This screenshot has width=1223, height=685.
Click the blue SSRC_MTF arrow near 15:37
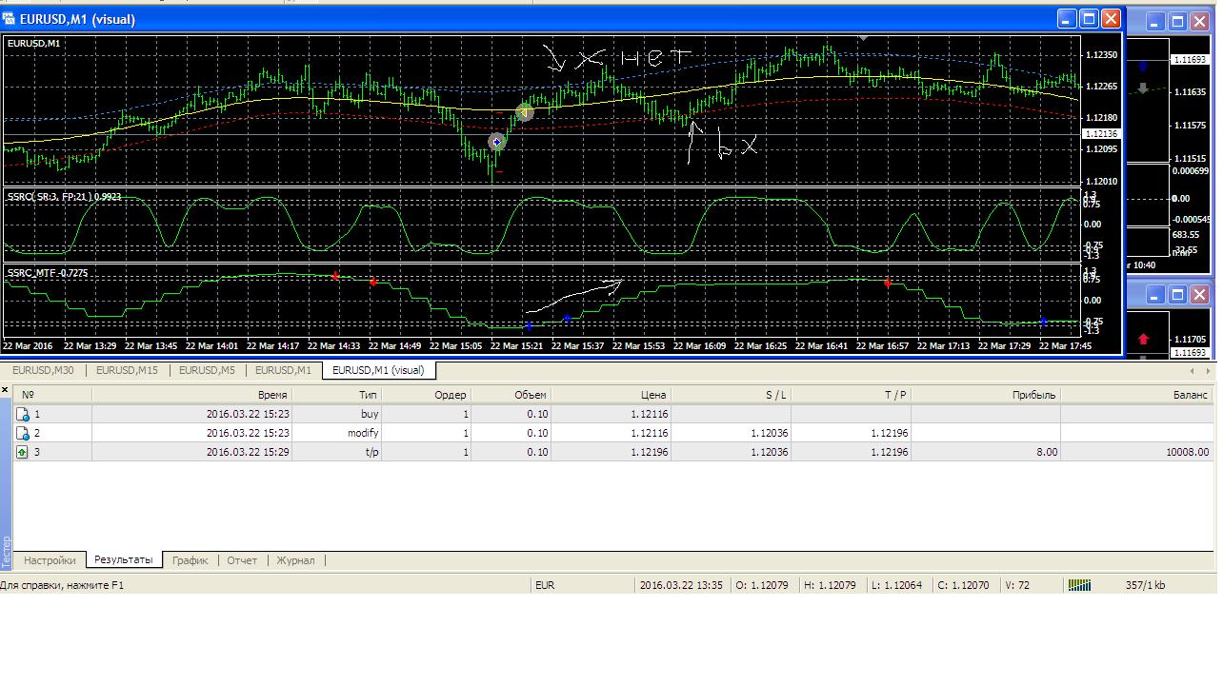pyautogui.click(x=568, y=319)
